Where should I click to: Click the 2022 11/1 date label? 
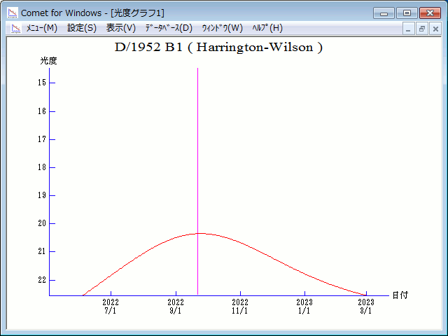(x=240, y=307)
